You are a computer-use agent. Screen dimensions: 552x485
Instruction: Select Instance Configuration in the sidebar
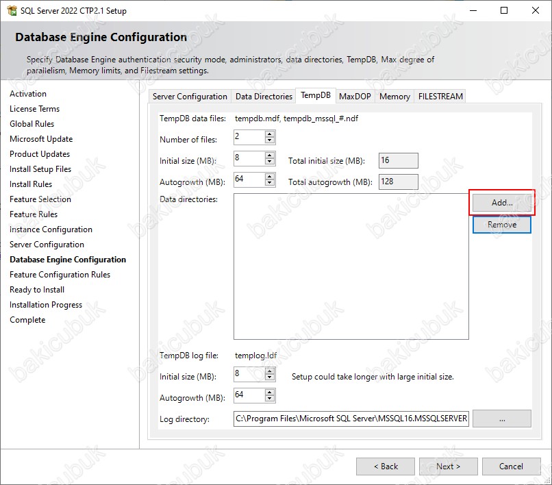point(51,229)
